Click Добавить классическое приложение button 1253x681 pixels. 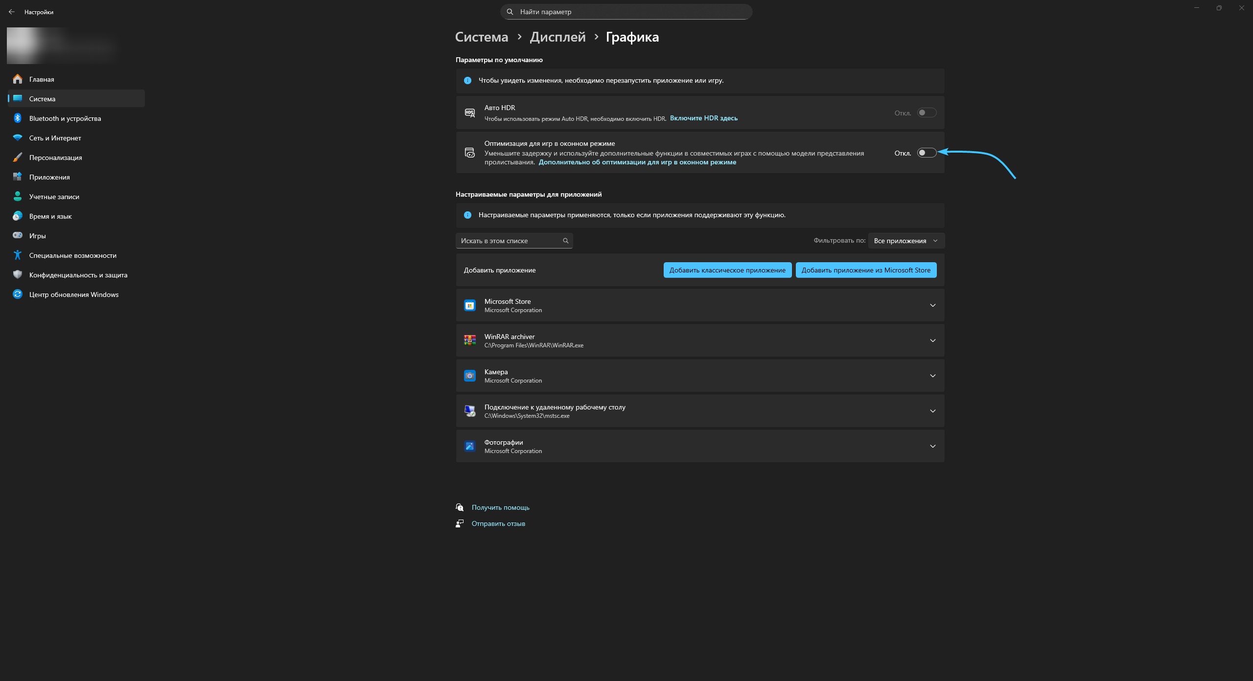[x=727, y=270]
